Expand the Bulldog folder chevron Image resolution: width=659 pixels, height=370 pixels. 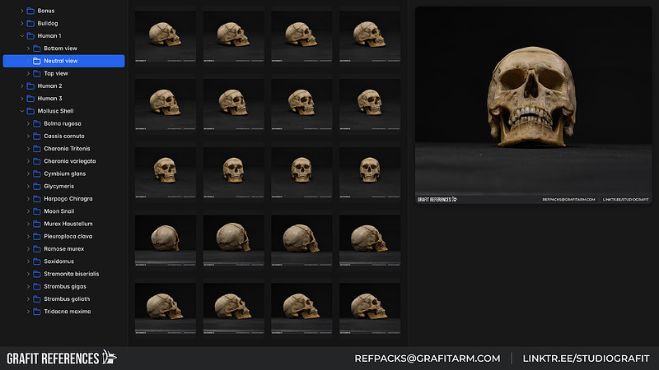tap(22, 24)
